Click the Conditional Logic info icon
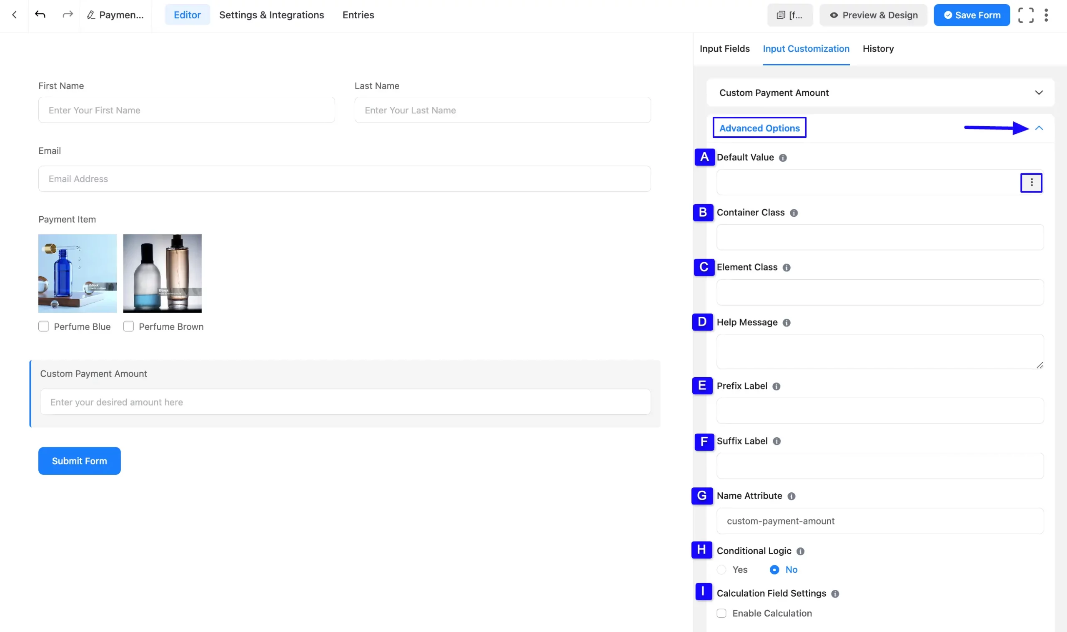 tap(801, 551)
